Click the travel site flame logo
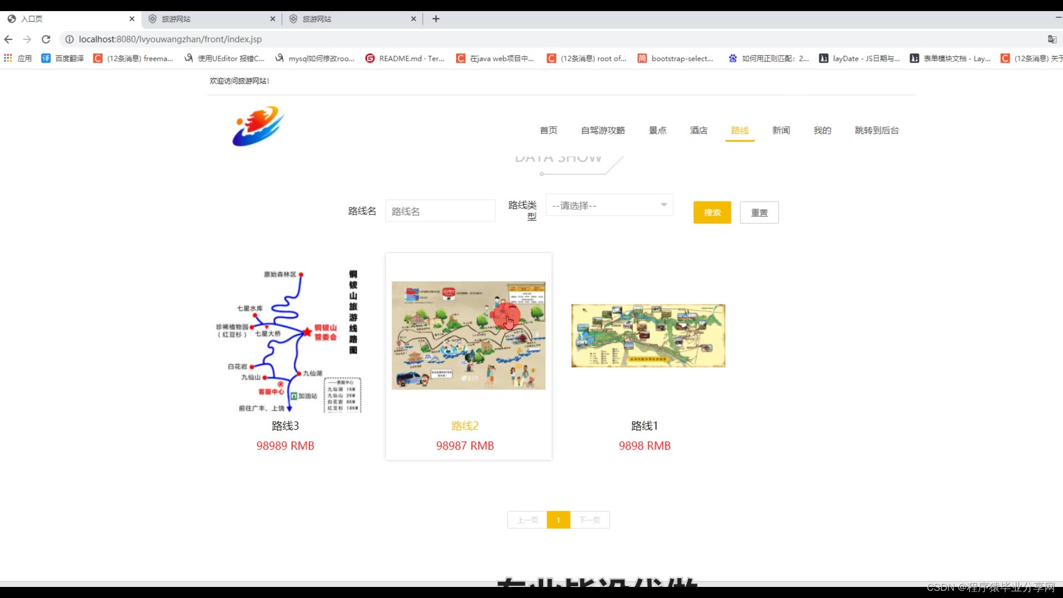Screen dimensions: 1063x598 (x=258, y=126)
